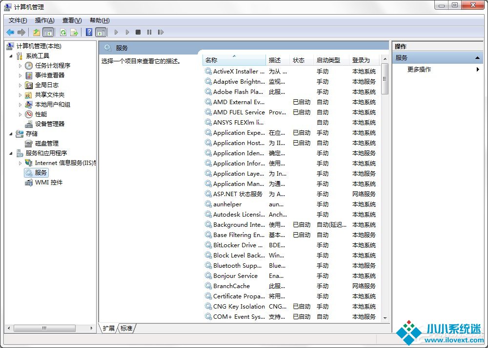Open the 查看(V) menu
Image resolution: width=488 pixels, height=348 pixels.
(72, 20)
